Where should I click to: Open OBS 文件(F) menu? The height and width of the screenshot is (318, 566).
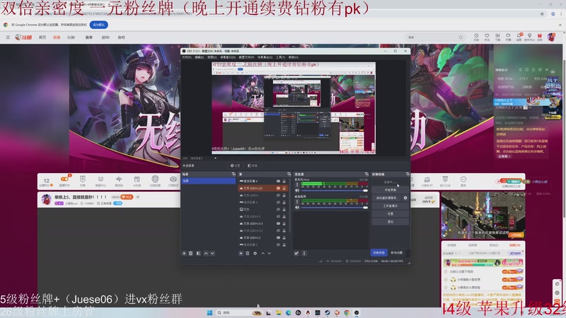click(187, 57)
